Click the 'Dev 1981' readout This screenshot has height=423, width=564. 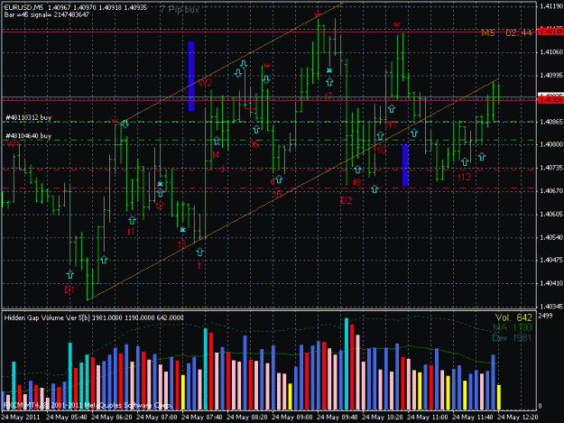512,338
